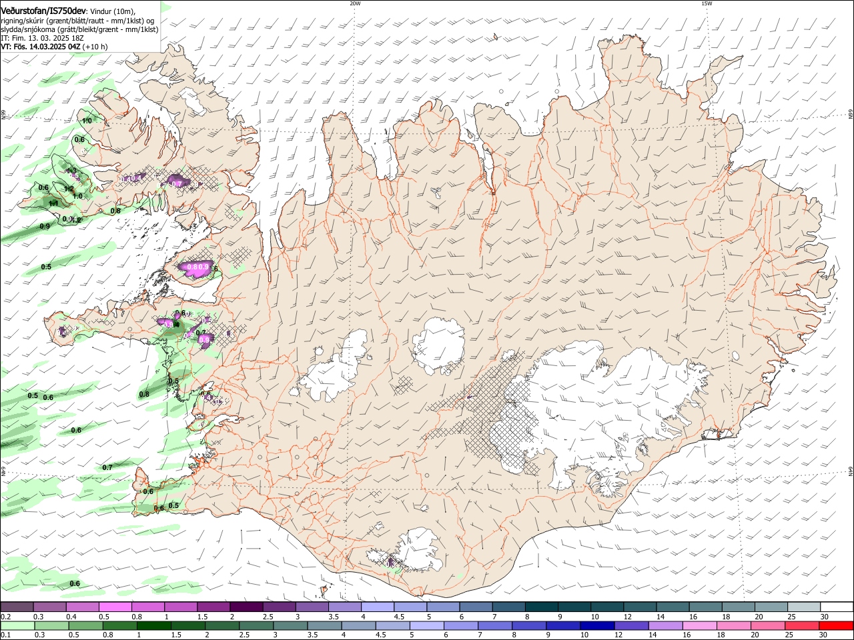854x640 pixels.
Task: Click the '20W' longitude label
Action: click(355, 3)
